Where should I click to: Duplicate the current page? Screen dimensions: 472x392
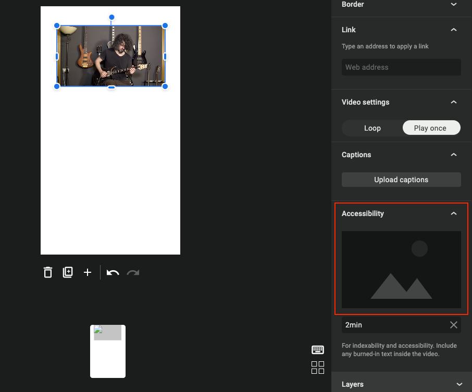(x=68, y=272)
